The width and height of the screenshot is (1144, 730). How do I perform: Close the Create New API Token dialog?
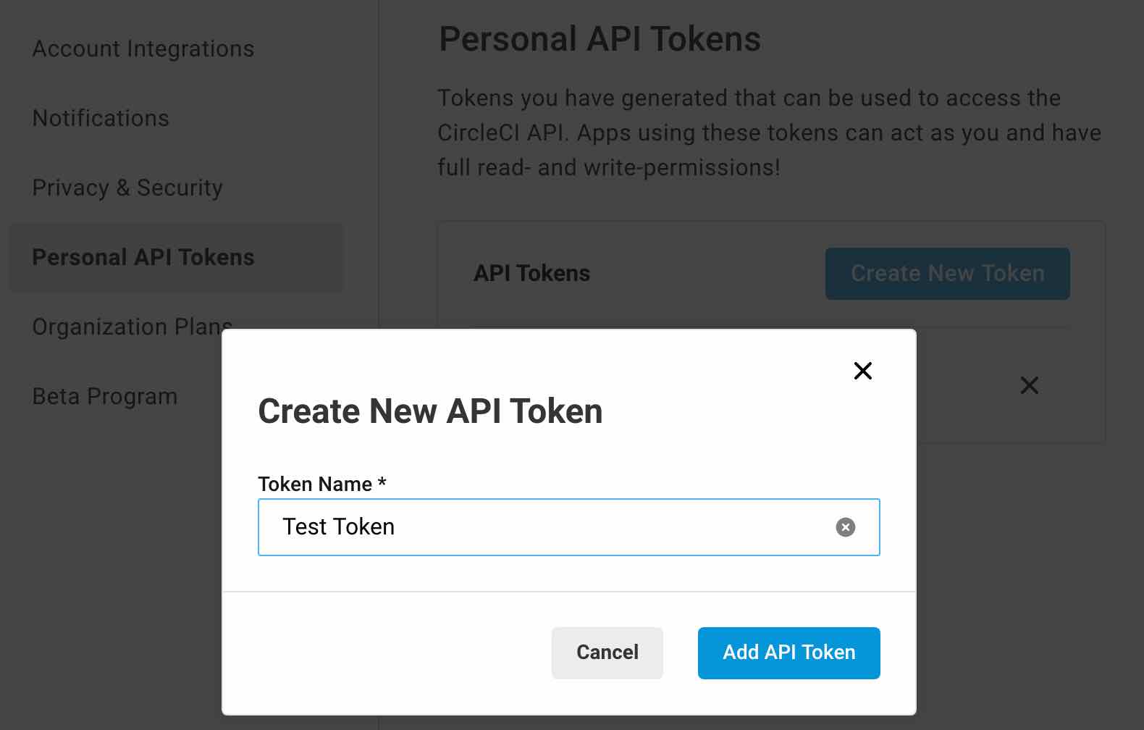[862, 371]
